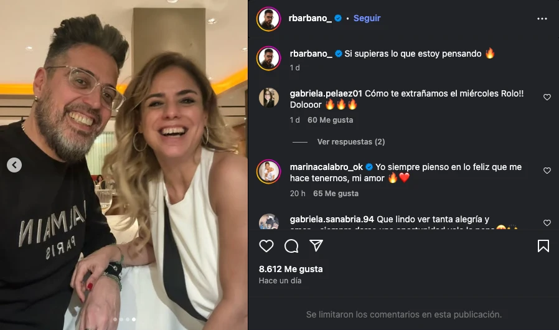Save post with bookmark icon

pyautogui.click(x=543, y=246)
